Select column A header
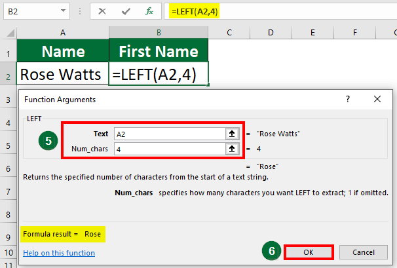This screenshot has height=268, width=397. click(63, 32)
